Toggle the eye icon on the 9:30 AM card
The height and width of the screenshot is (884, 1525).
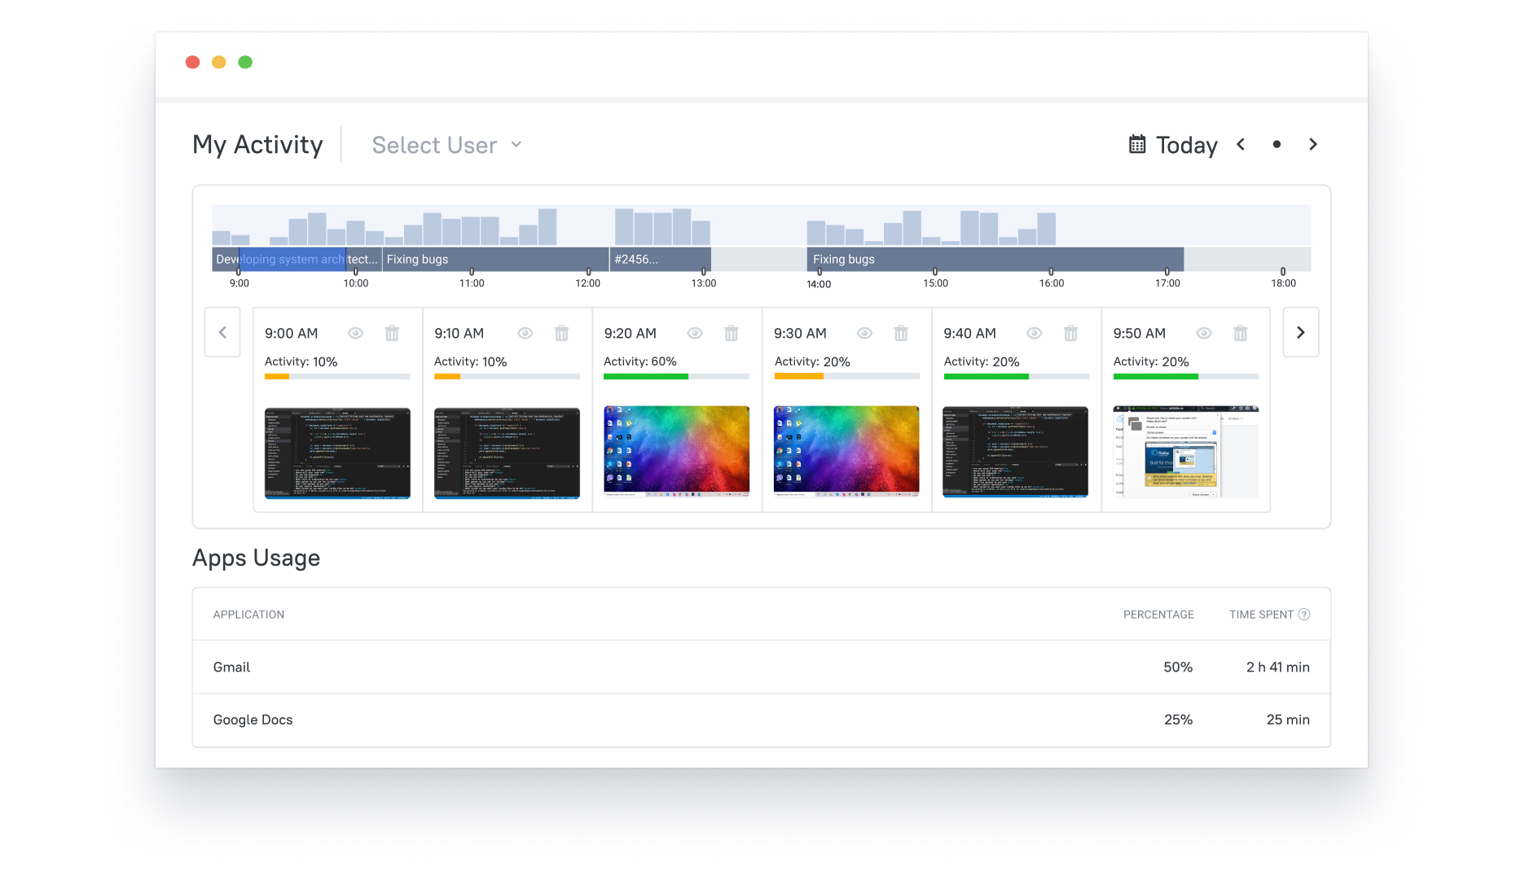click(x=864, y=333)
